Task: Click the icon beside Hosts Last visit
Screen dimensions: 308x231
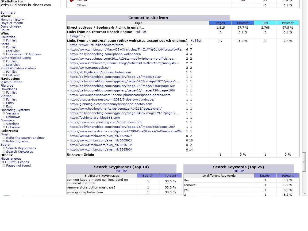Action: 4,51
